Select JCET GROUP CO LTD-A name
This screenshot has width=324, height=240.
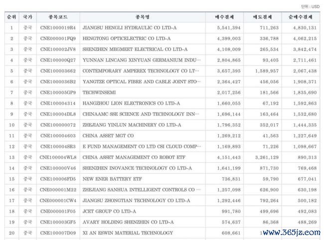point(109,211)
